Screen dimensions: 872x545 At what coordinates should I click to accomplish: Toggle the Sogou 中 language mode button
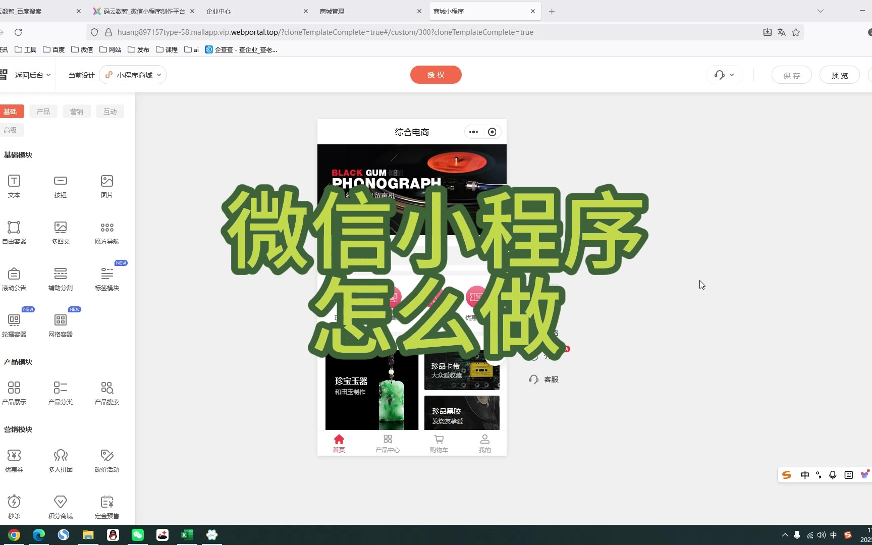pos(805,475)
